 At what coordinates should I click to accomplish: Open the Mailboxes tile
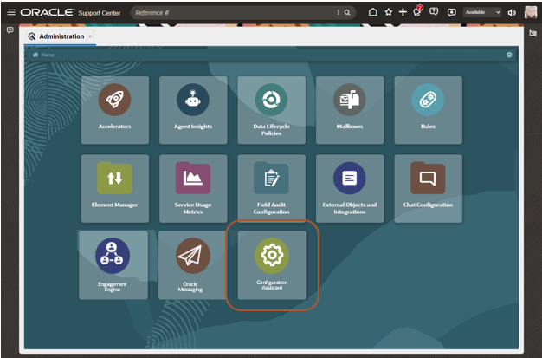(x=350, y=110)
